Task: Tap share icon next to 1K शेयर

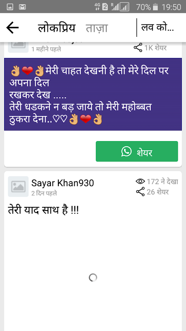Action: [x=138, y=48]
